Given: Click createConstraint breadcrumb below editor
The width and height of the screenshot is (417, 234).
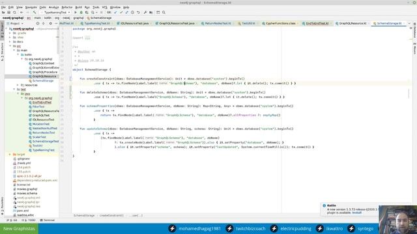Looking at the screenshot, I should point(111,215).
